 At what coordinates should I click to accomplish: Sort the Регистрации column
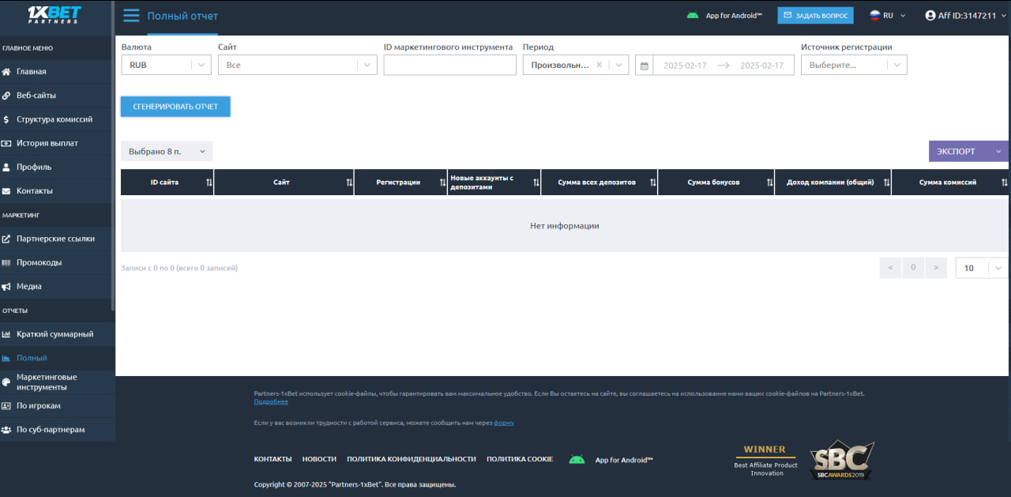[442, 183]
